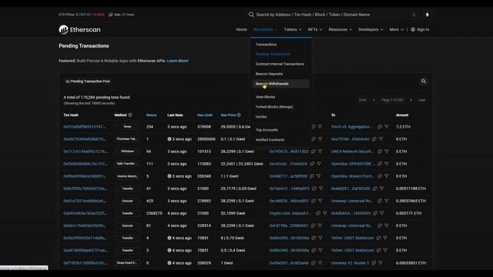
Task: Copy the from address starting 0x193613
Action: click(x=314, y=152)
